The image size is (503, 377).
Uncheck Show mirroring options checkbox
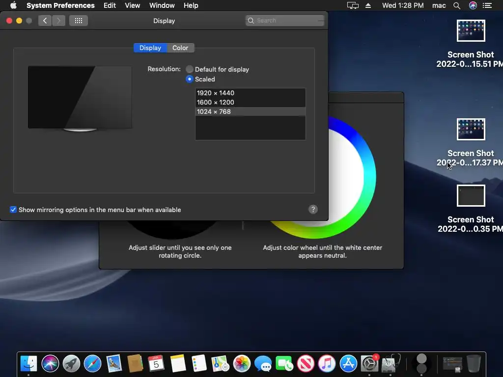13,210
